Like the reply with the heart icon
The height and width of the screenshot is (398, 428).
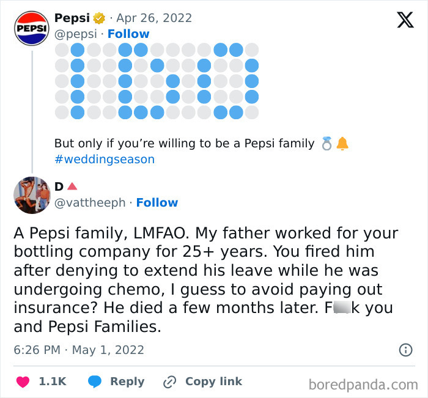point(23,381)
